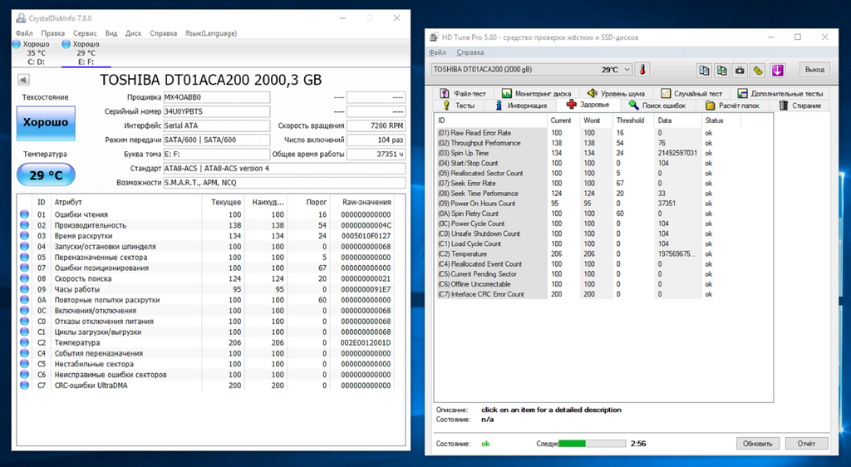The image size is (851, 467).
Task: Select the (C5) Current Pending Sector row
Action: [x=589, y=274]
